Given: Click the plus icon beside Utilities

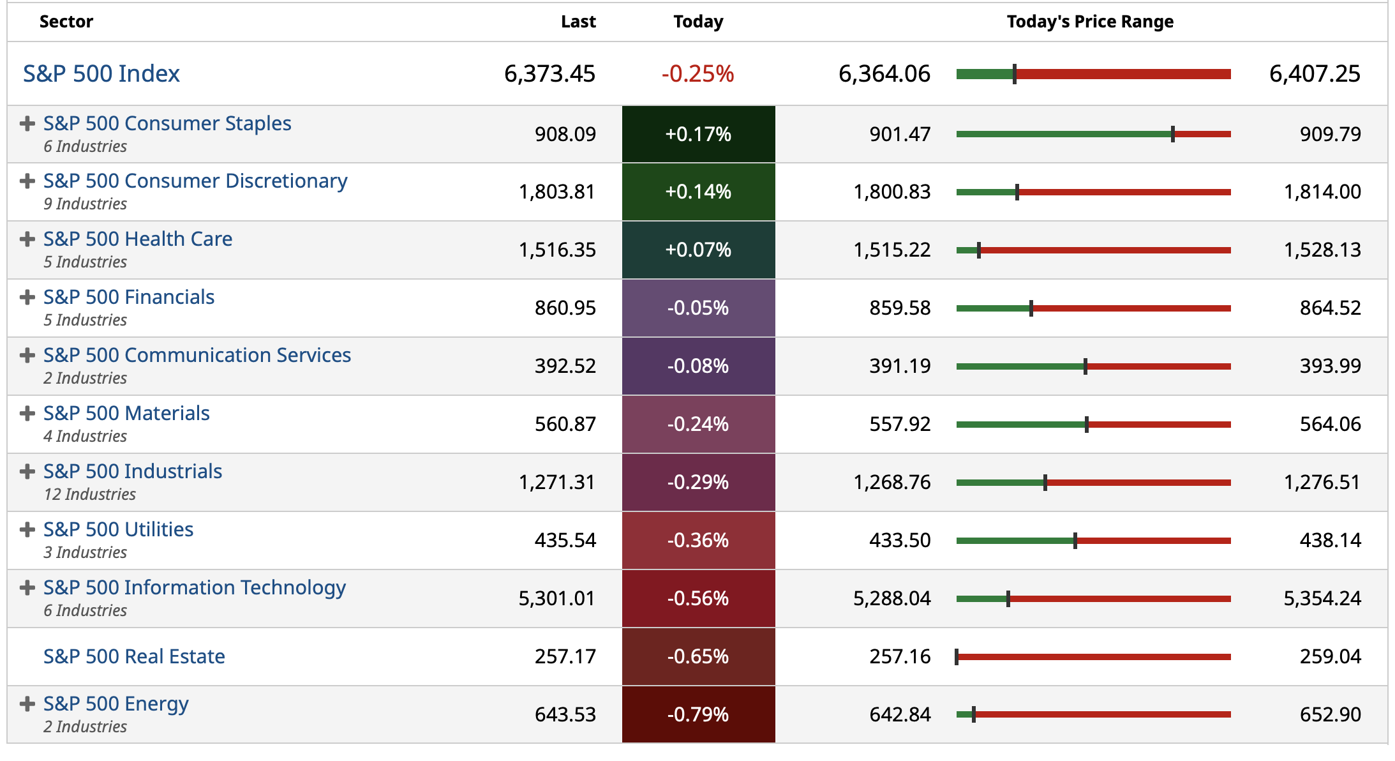Looking at the screenshot, I should tap(27, 530).
